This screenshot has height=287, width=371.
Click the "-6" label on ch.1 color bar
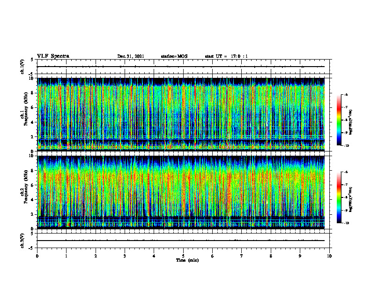coord(346,95)
